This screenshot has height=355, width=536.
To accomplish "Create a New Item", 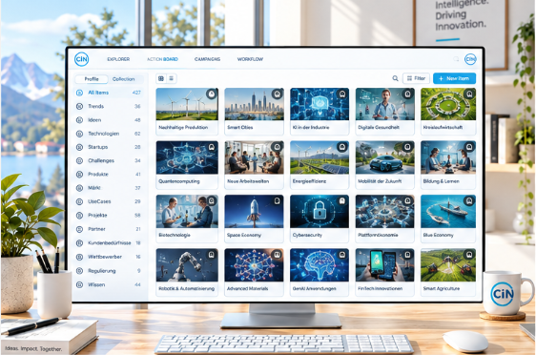I will (x=454, y=78).
